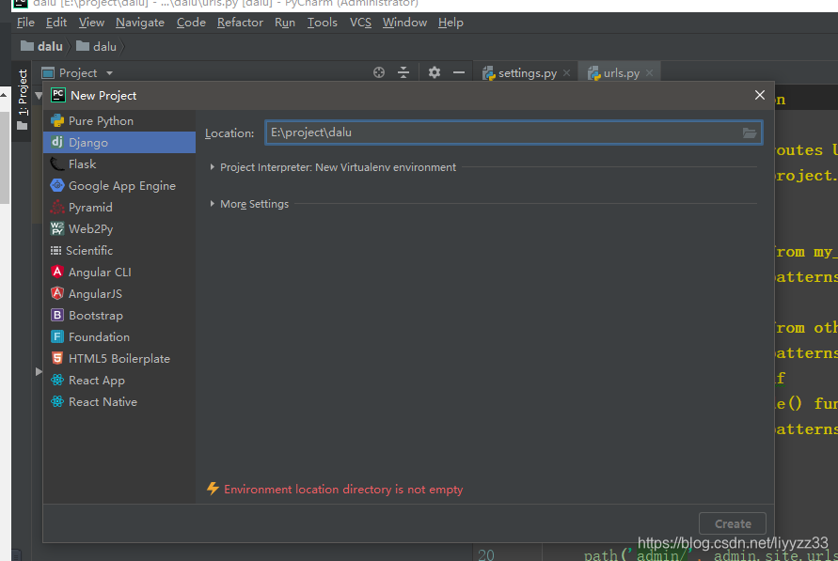838x561 pixels.
Task: Close the urls.py editor tab
Action: click(649, 73)
